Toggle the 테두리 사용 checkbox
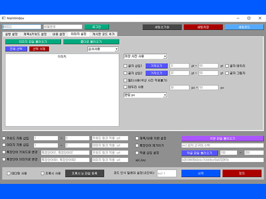The image size is (266, 199). pos(126,87)
